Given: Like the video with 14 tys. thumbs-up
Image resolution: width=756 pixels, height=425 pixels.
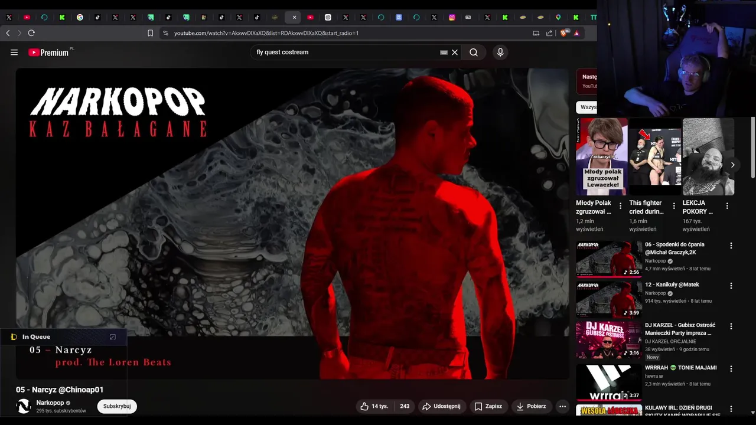Looking at the screenshot, I should click(374, 406).
